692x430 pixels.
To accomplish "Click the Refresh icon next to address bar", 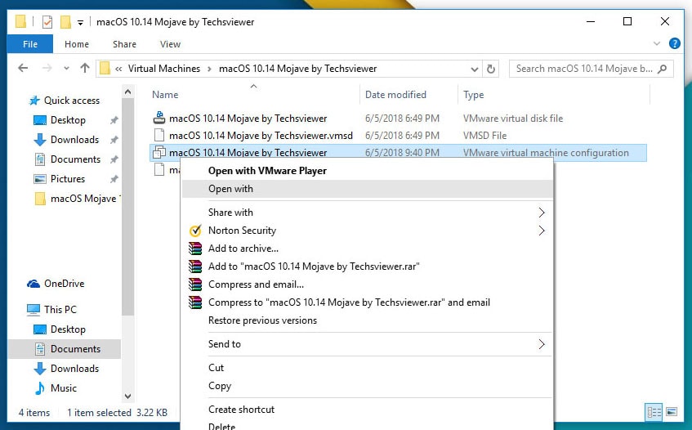I will (x=490, y=69).
